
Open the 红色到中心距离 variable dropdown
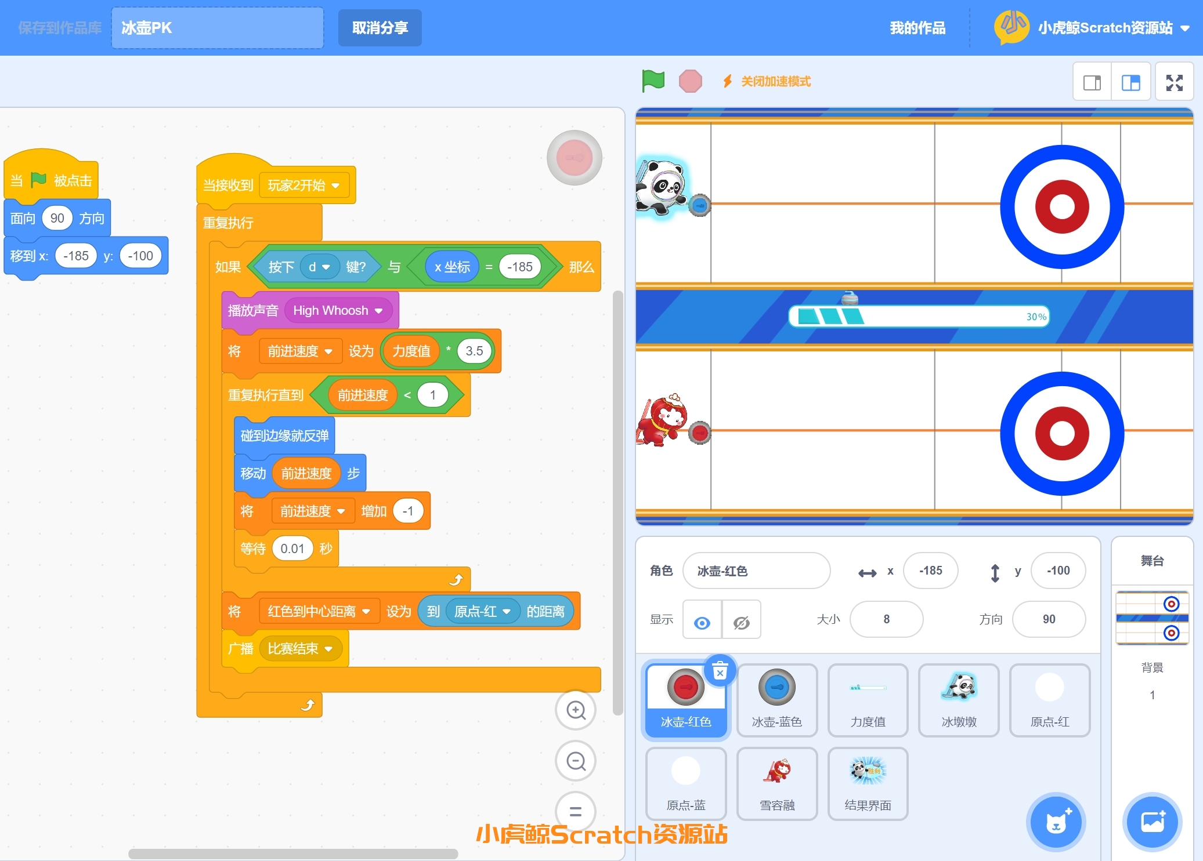pyautogui.click(x=319, y=612)
